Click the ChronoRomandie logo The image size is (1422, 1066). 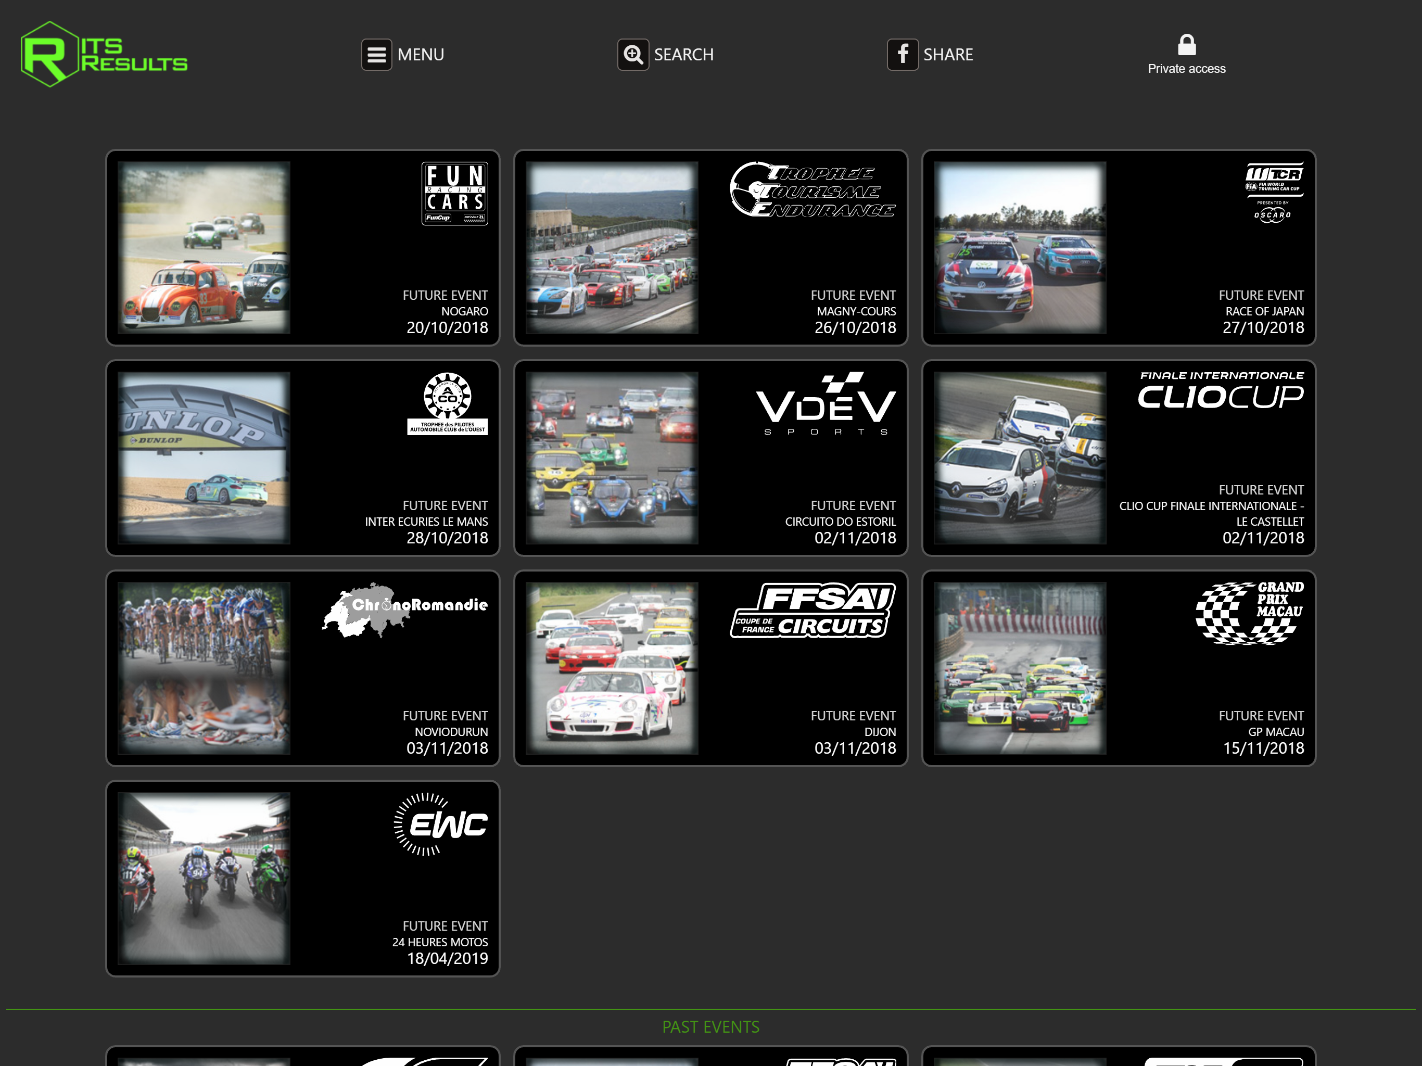[405, 609]
